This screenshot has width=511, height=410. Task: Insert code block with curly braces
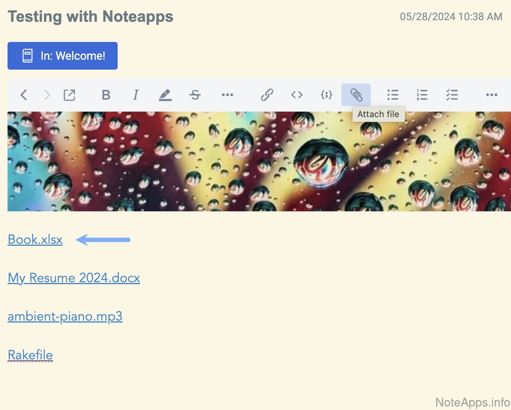pos(326,95)
